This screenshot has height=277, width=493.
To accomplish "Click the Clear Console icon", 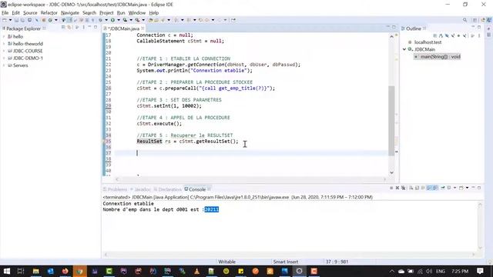I will point(411,188).
